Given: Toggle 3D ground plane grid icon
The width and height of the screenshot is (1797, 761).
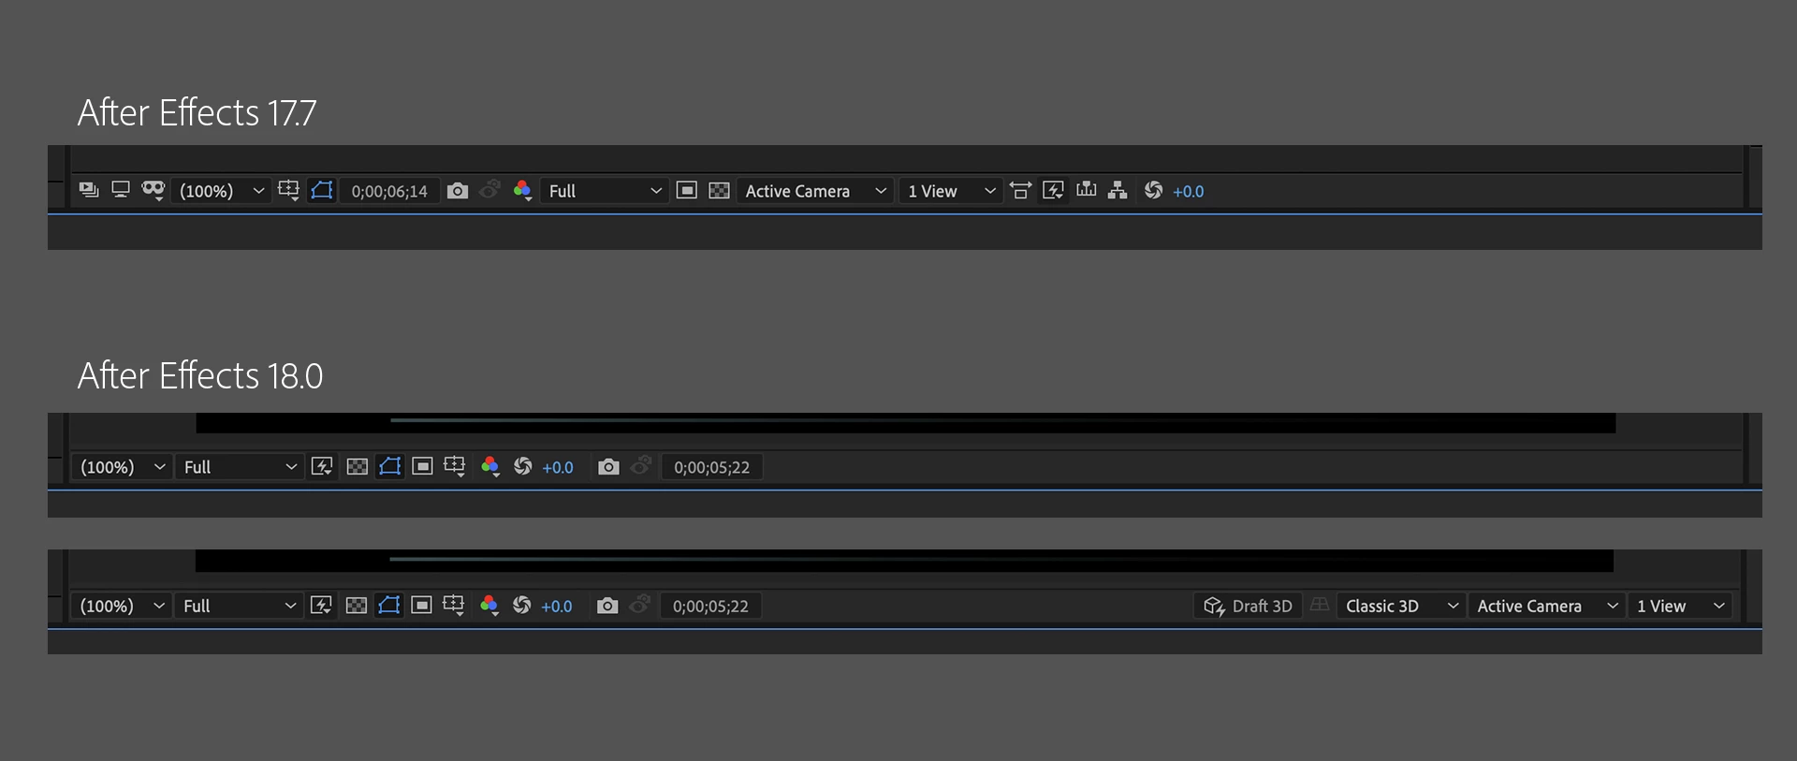Looking at the screenshot, I should point(1320,605).
